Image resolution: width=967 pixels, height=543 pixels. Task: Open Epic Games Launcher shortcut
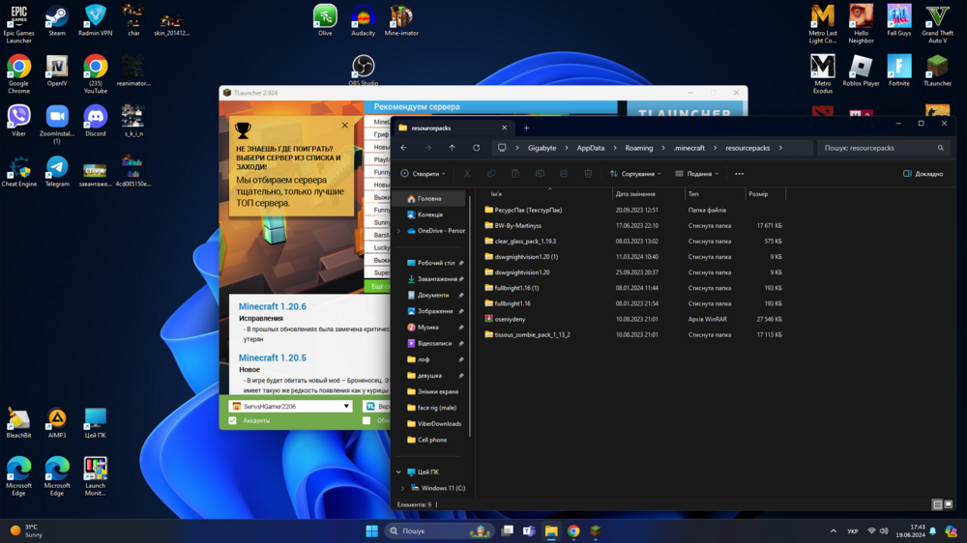tap(18, 24)
